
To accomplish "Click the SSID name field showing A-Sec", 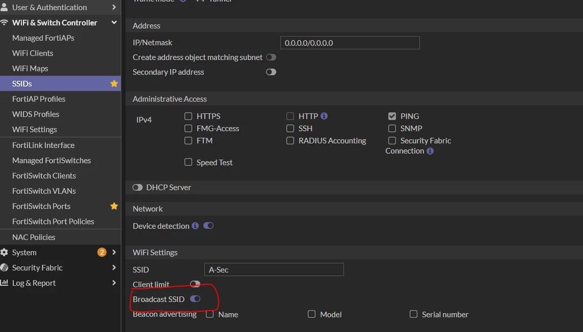I will 274,269.
